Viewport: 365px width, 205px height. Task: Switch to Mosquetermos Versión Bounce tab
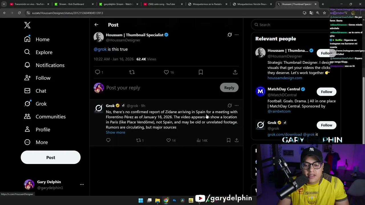click(x=252, y=4)
